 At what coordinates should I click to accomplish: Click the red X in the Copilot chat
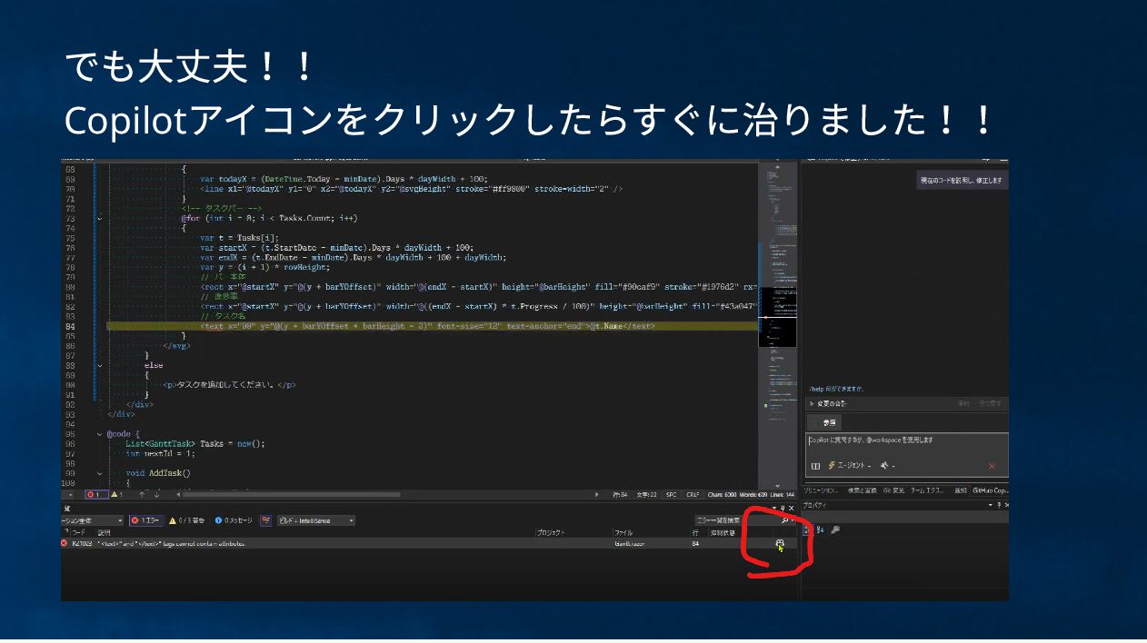991,466
